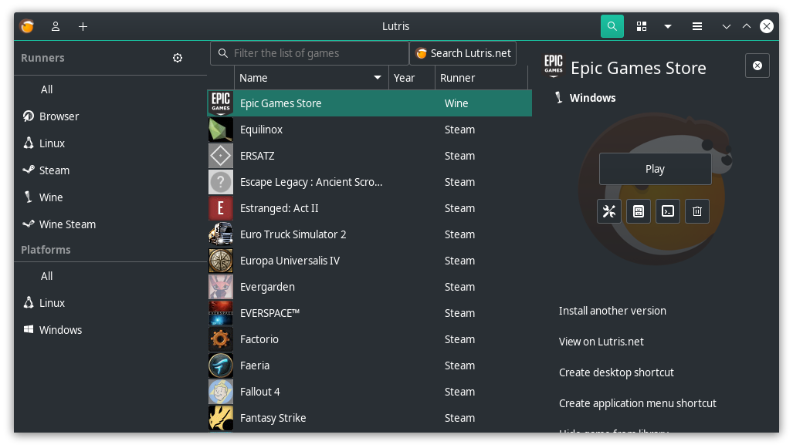Select Europa Universalis IV row
793x448 pixels.
pos(370,261)
